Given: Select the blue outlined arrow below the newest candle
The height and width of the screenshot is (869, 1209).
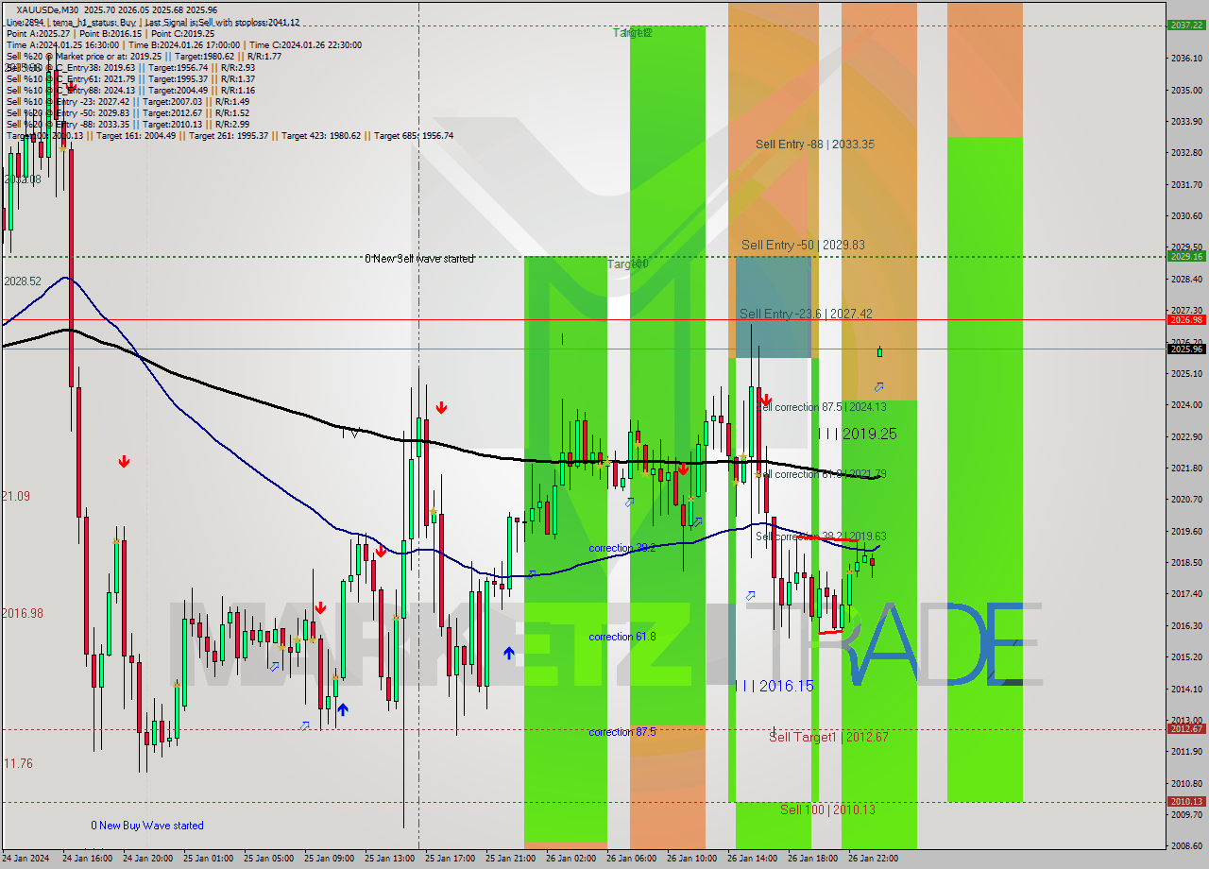Looking at the screenshot, I should (879, 386).
